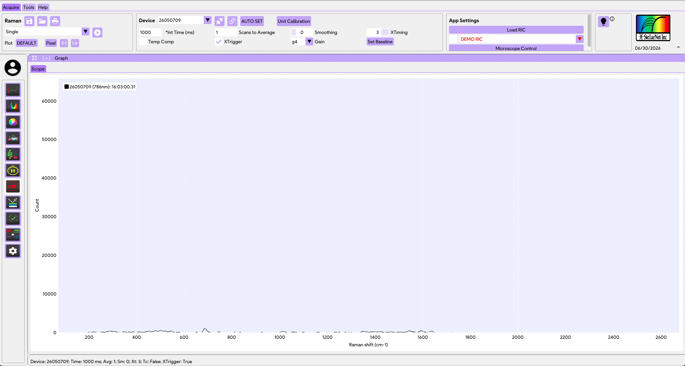Open the flowchart diagram sidebar icon
The image size is (685, 366).
13,235
